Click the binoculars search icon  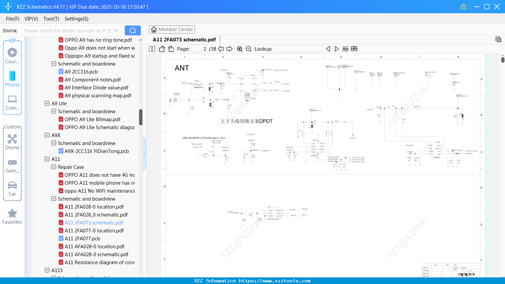click(x=354, y=49)
